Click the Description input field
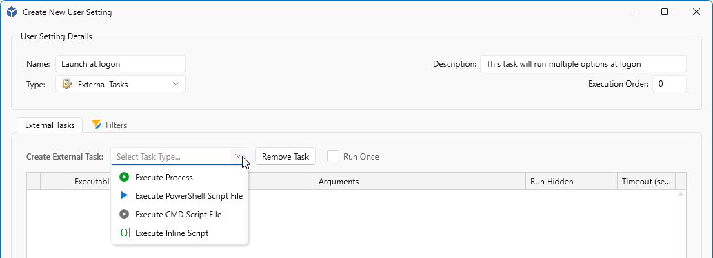This screenshot has width=713, height=258. coord(583,64)
